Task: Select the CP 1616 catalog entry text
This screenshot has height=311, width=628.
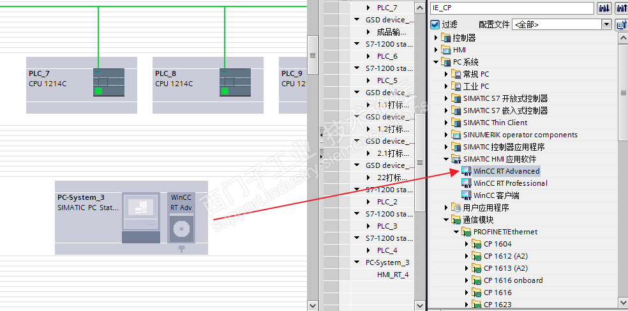Action: [498, 292]
